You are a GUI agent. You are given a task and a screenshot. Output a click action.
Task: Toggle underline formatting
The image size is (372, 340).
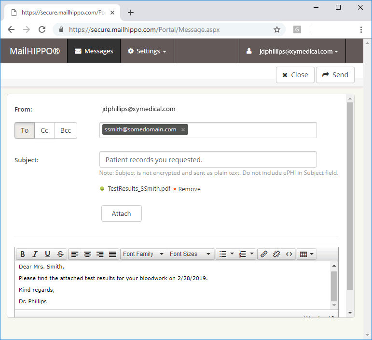pos(47,254)
